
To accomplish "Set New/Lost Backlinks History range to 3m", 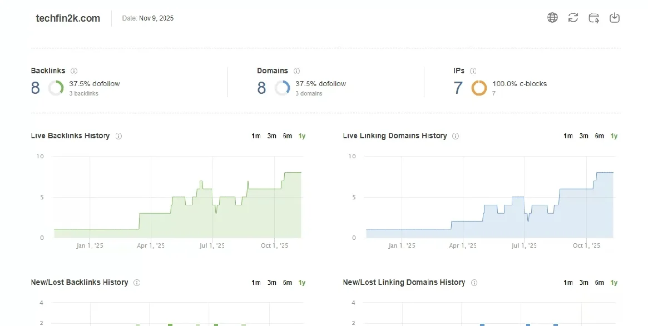I will [x=271, y=283].
